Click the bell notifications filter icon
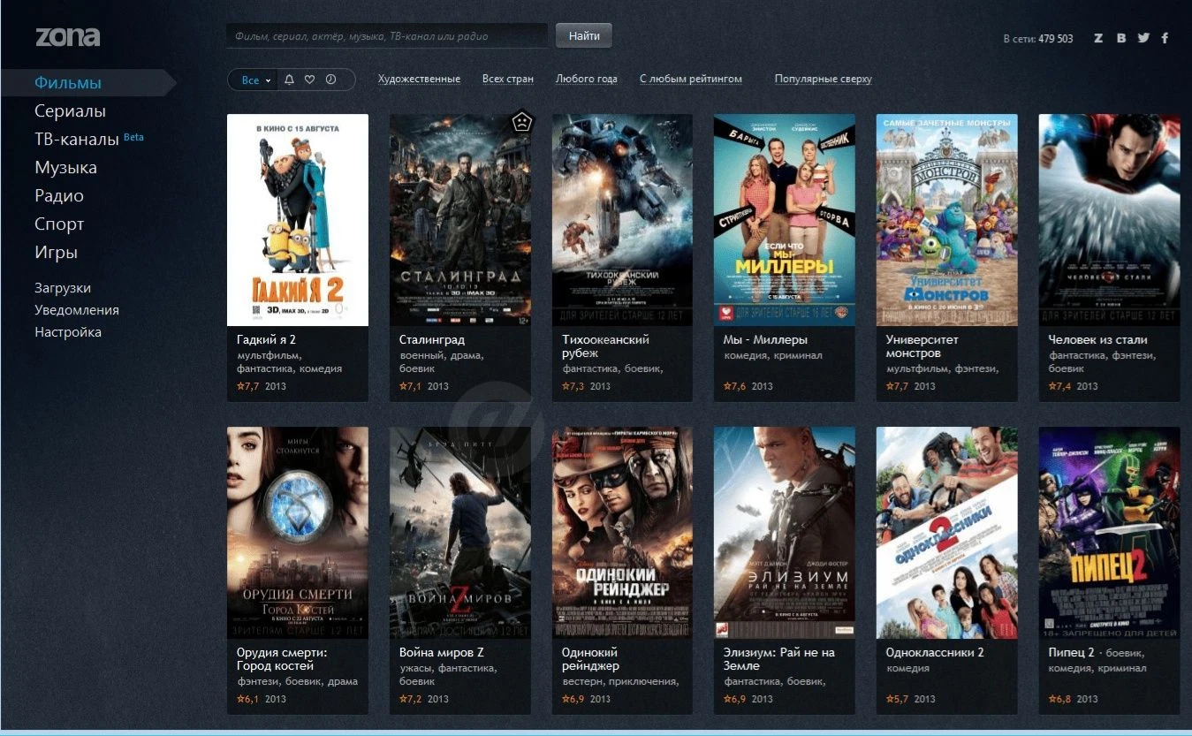 (289, 80)
